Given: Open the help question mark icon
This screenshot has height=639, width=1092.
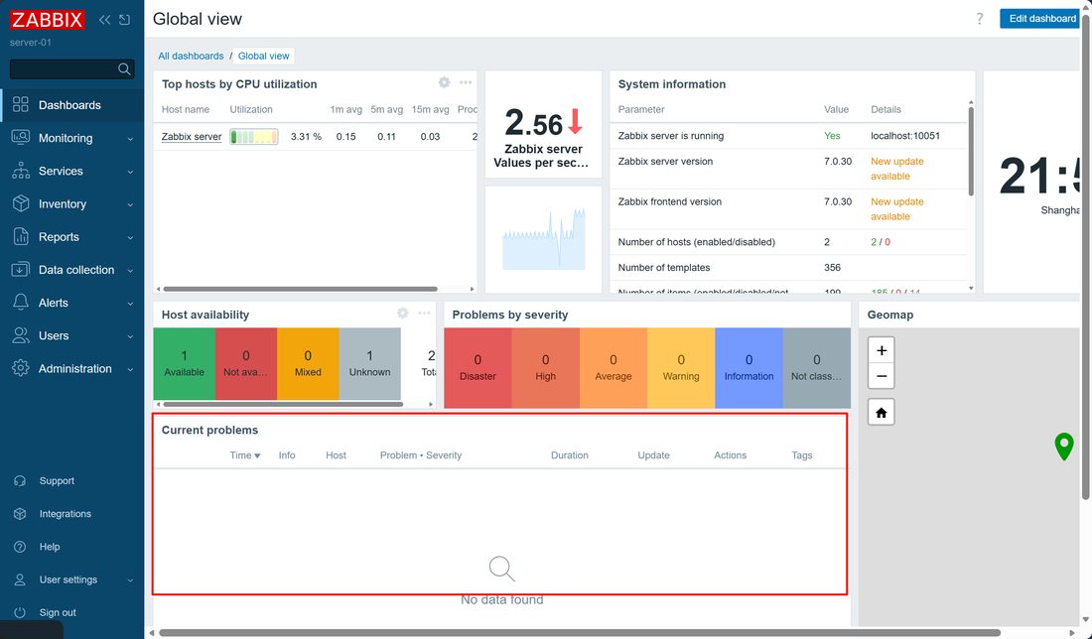Looking at the screenshot, I should [979, 19].
